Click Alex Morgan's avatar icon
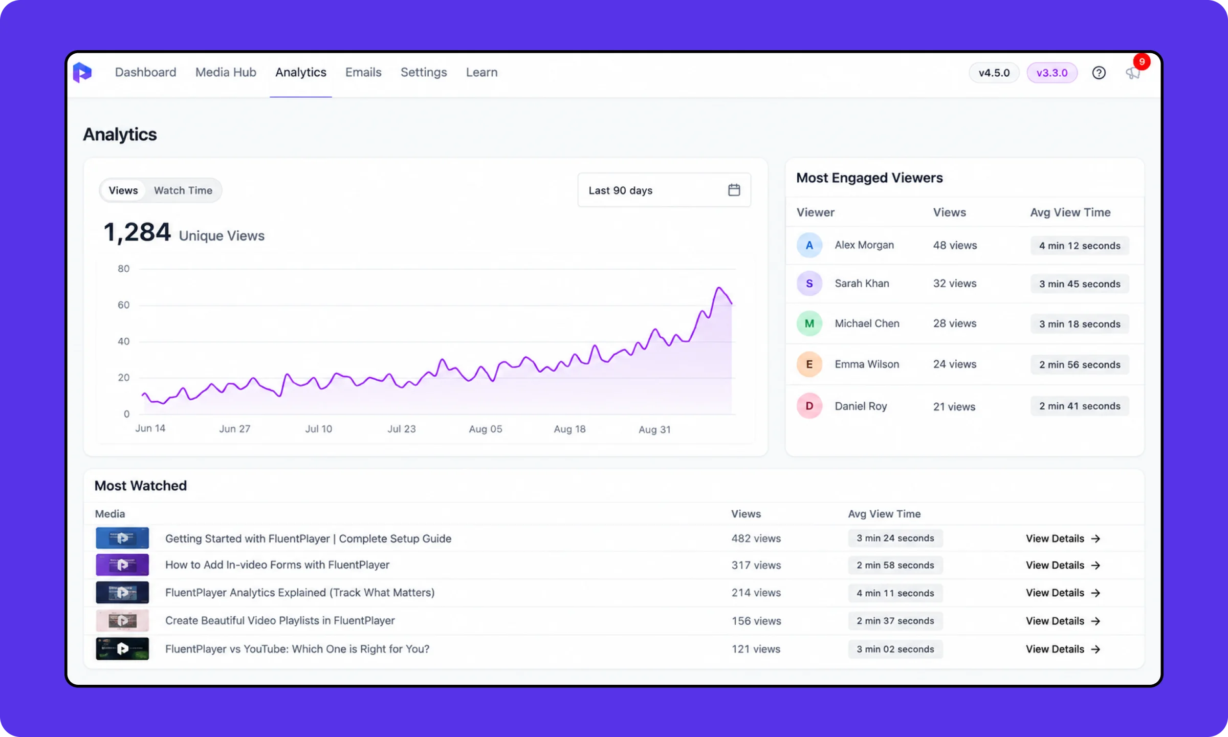The image size is (1228, 737). click(809, 245)
